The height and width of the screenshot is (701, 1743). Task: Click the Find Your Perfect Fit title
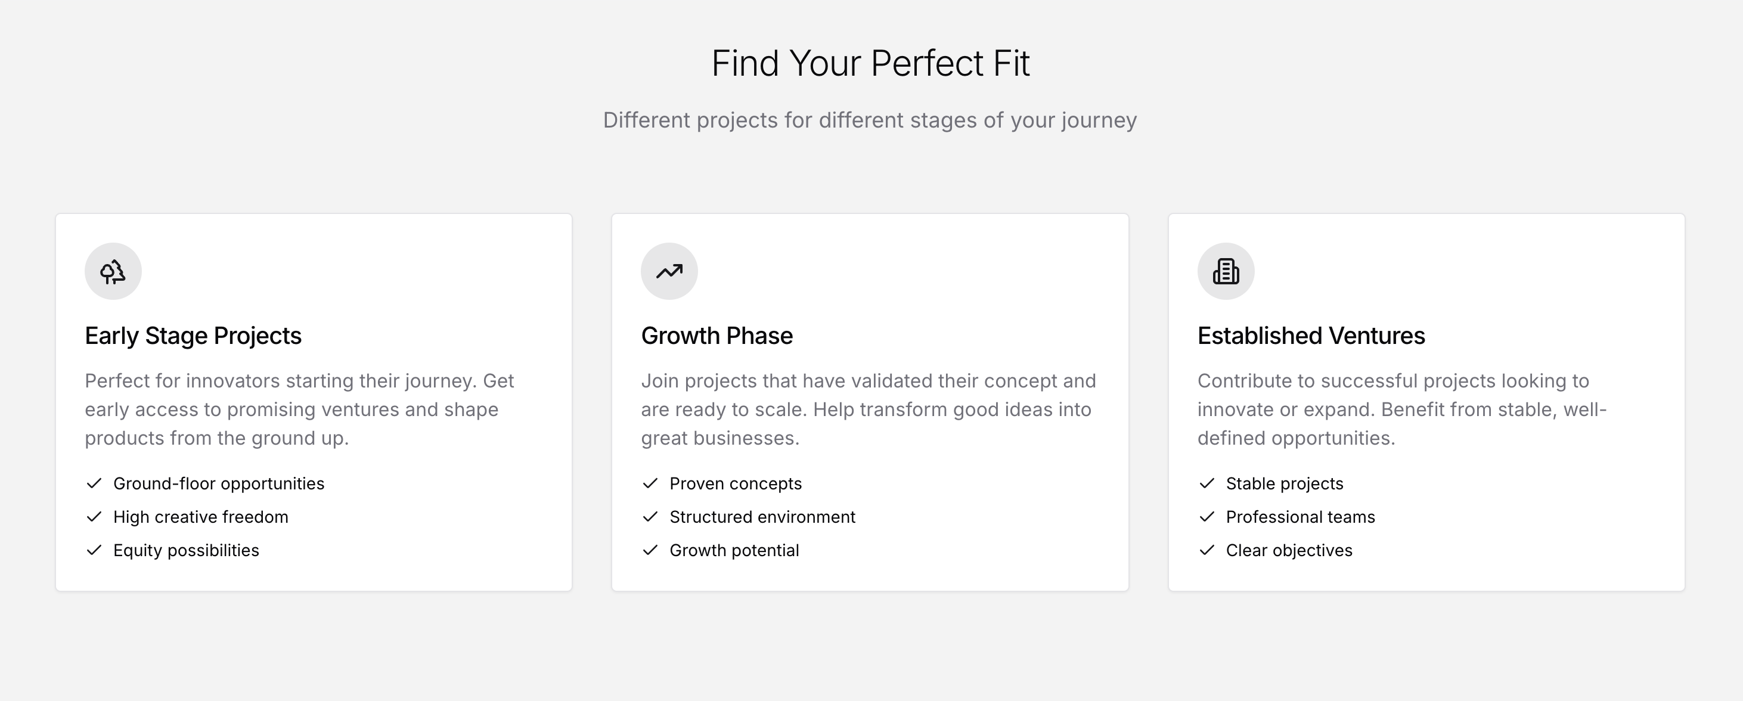[871, 63]
